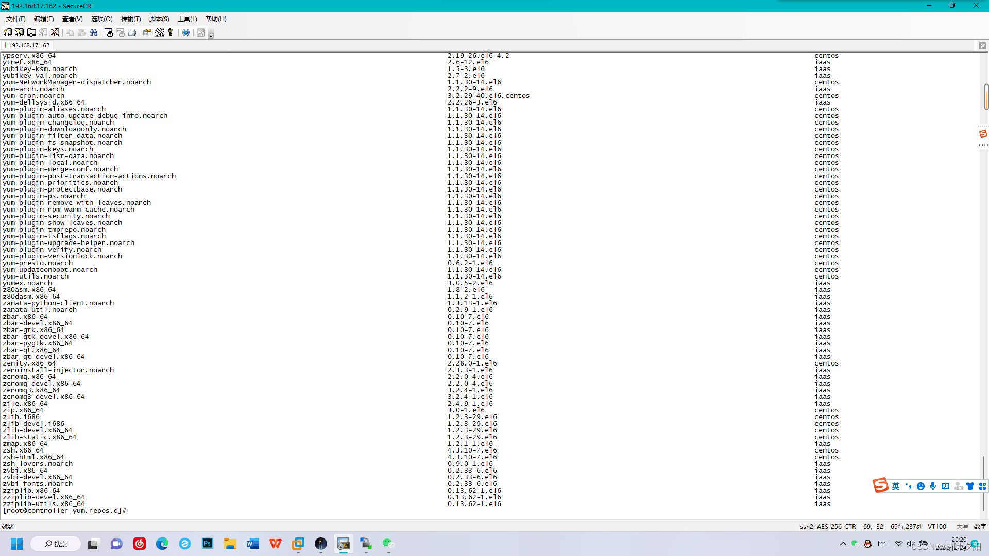Click the Copy toolbar icon
989x556 pixels.
pos(70,32)
